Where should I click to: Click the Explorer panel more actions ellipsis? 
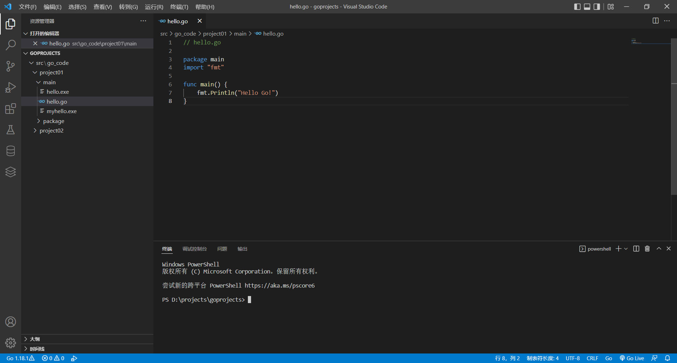pos(143,21)
